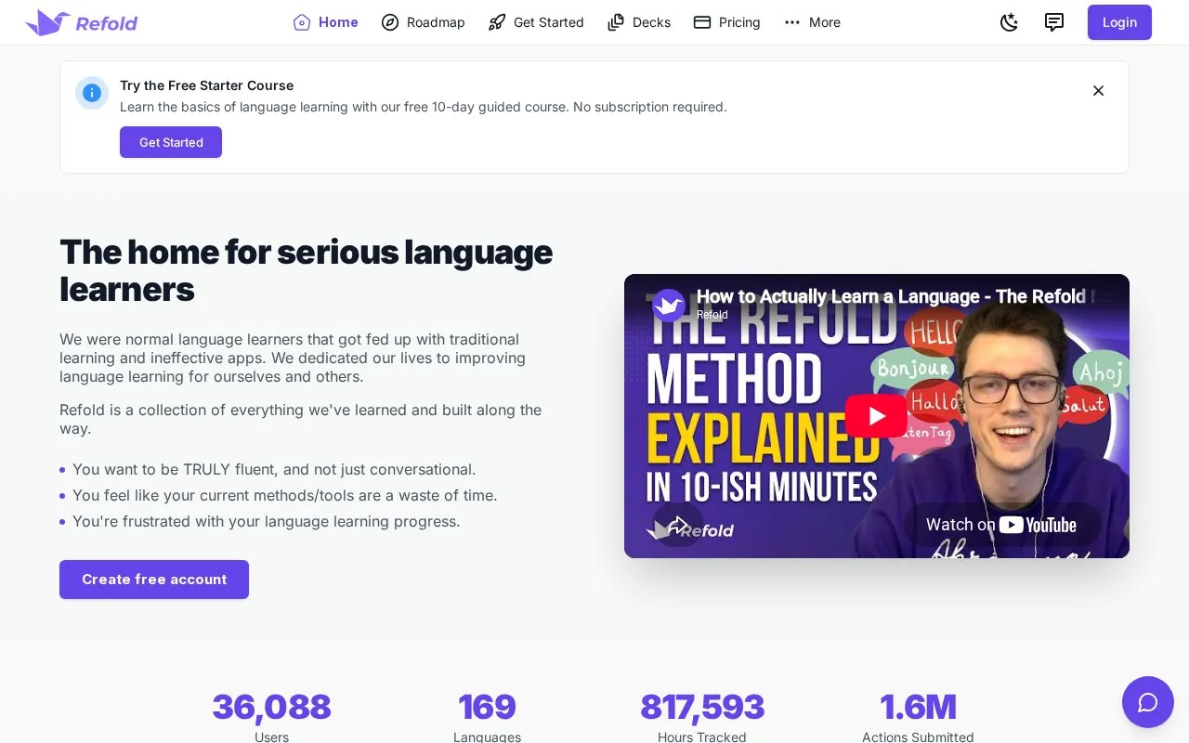Image resolution: width=1189 pixels, height=743 pixels.
Task: Go to the Roadmap page
Action: (x=423, y=22)
